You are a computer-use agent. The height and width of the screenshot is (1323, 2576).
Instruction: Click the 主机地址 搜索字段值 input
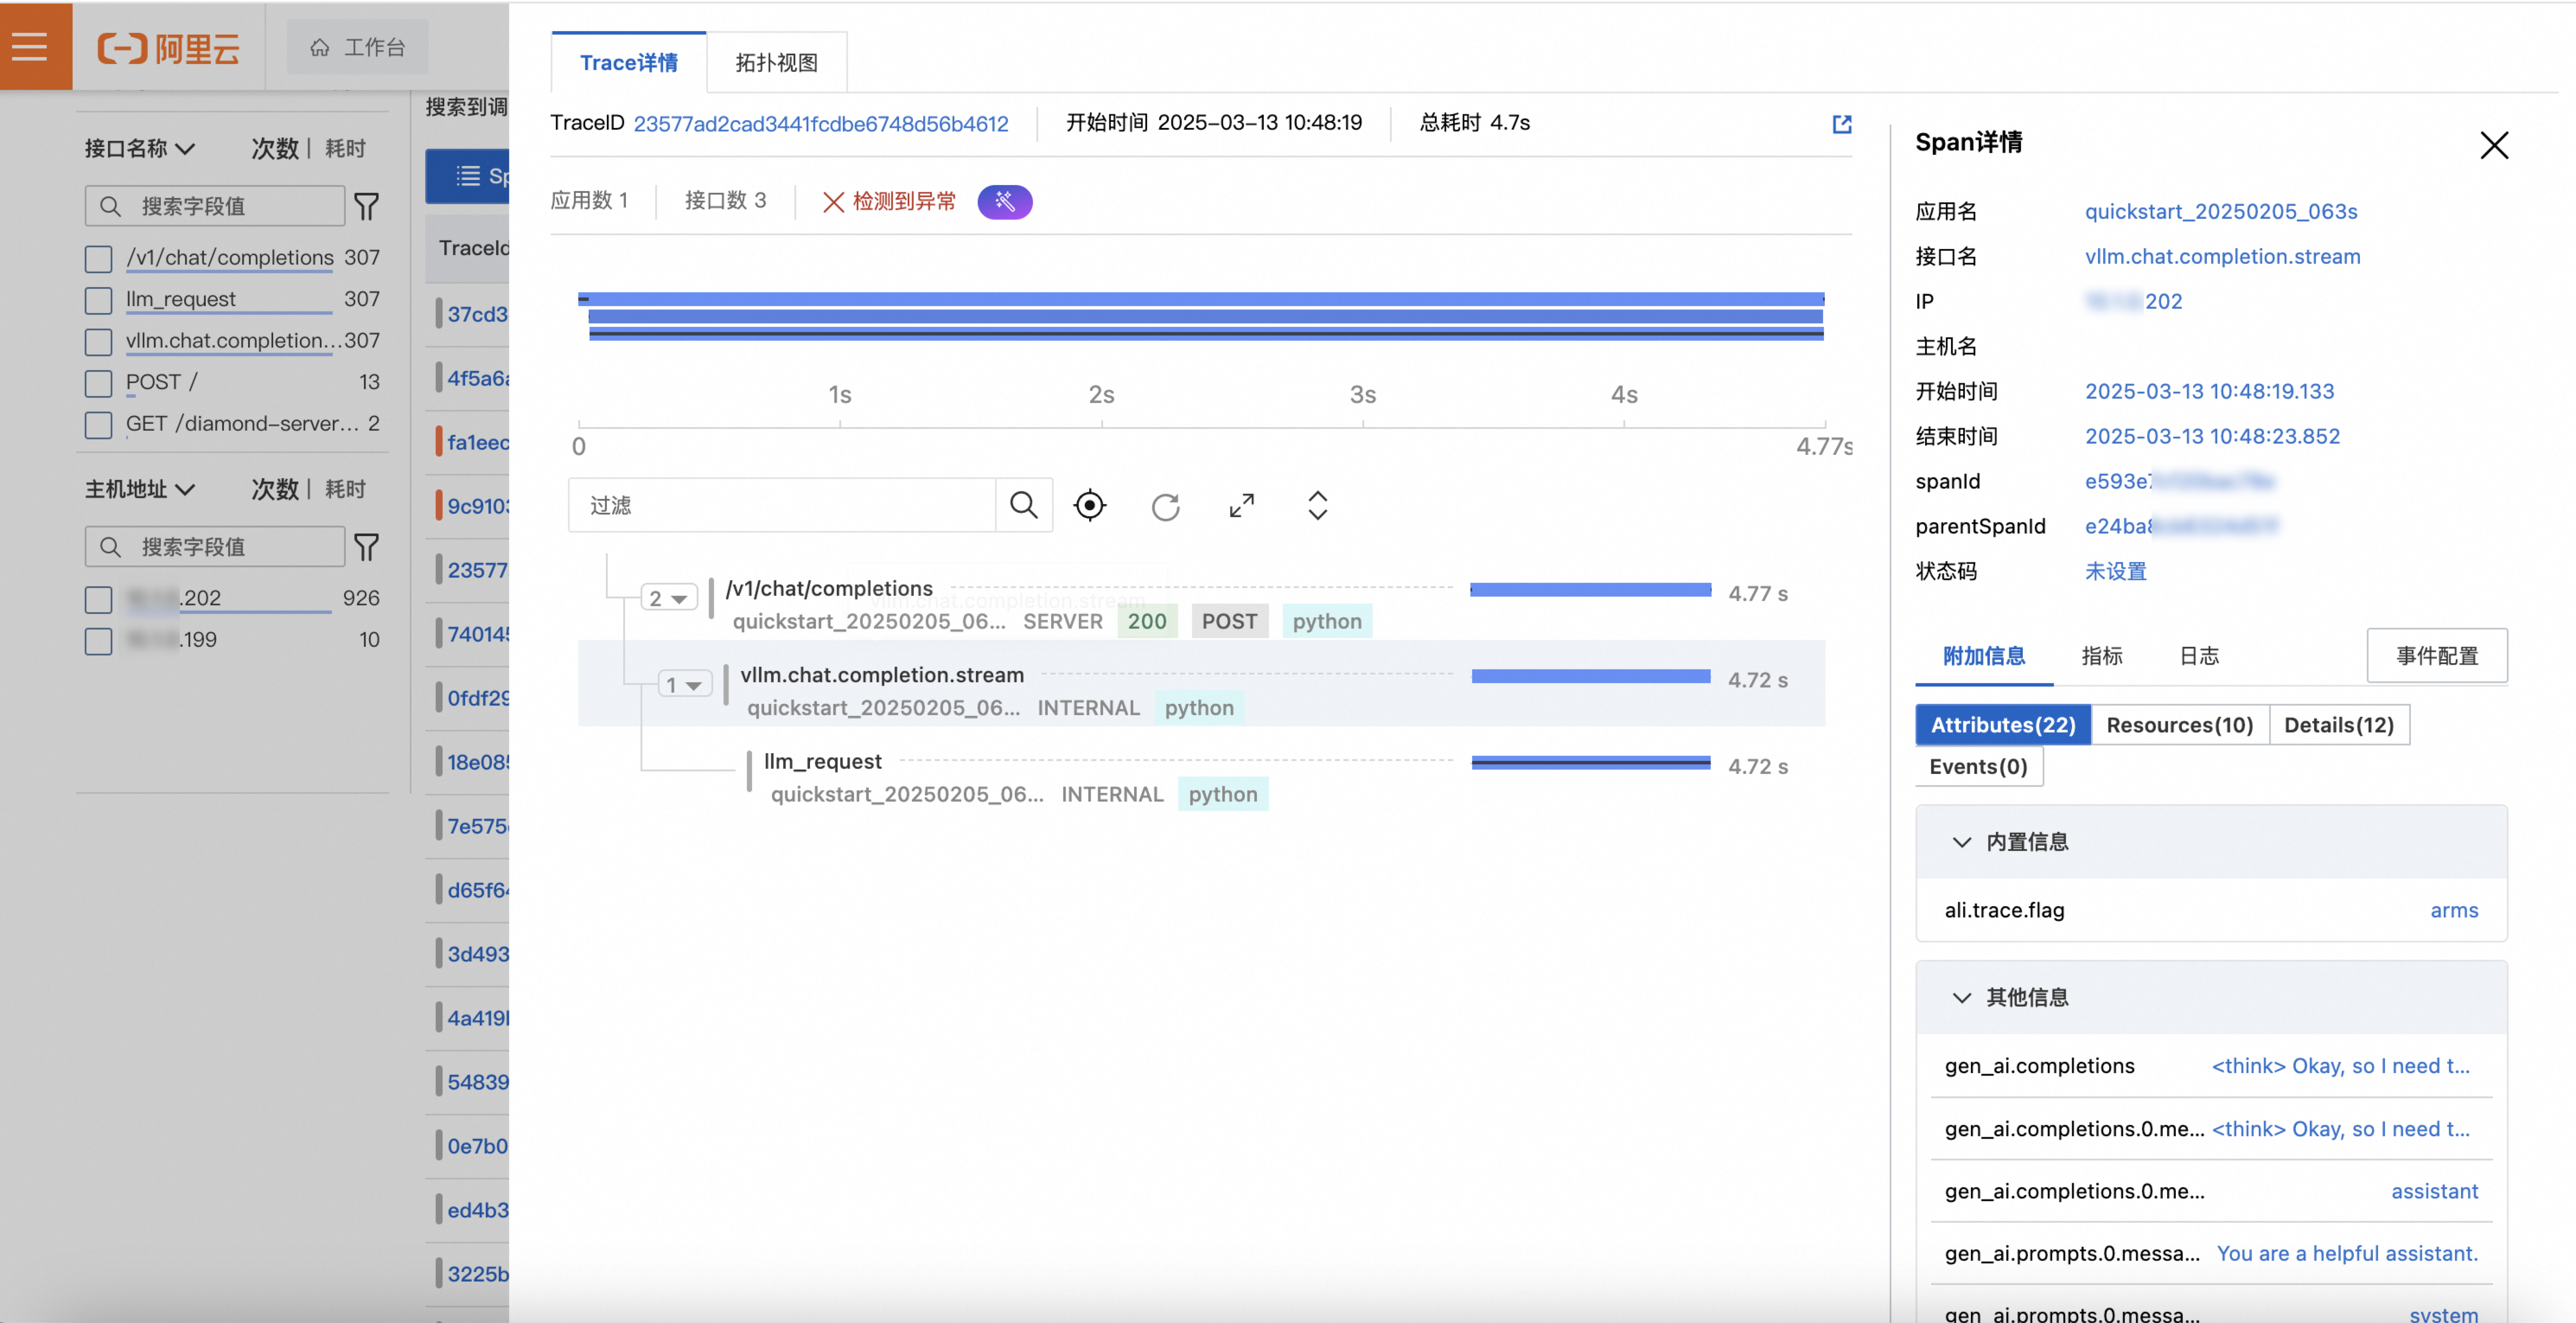click(x=215, y=547)
